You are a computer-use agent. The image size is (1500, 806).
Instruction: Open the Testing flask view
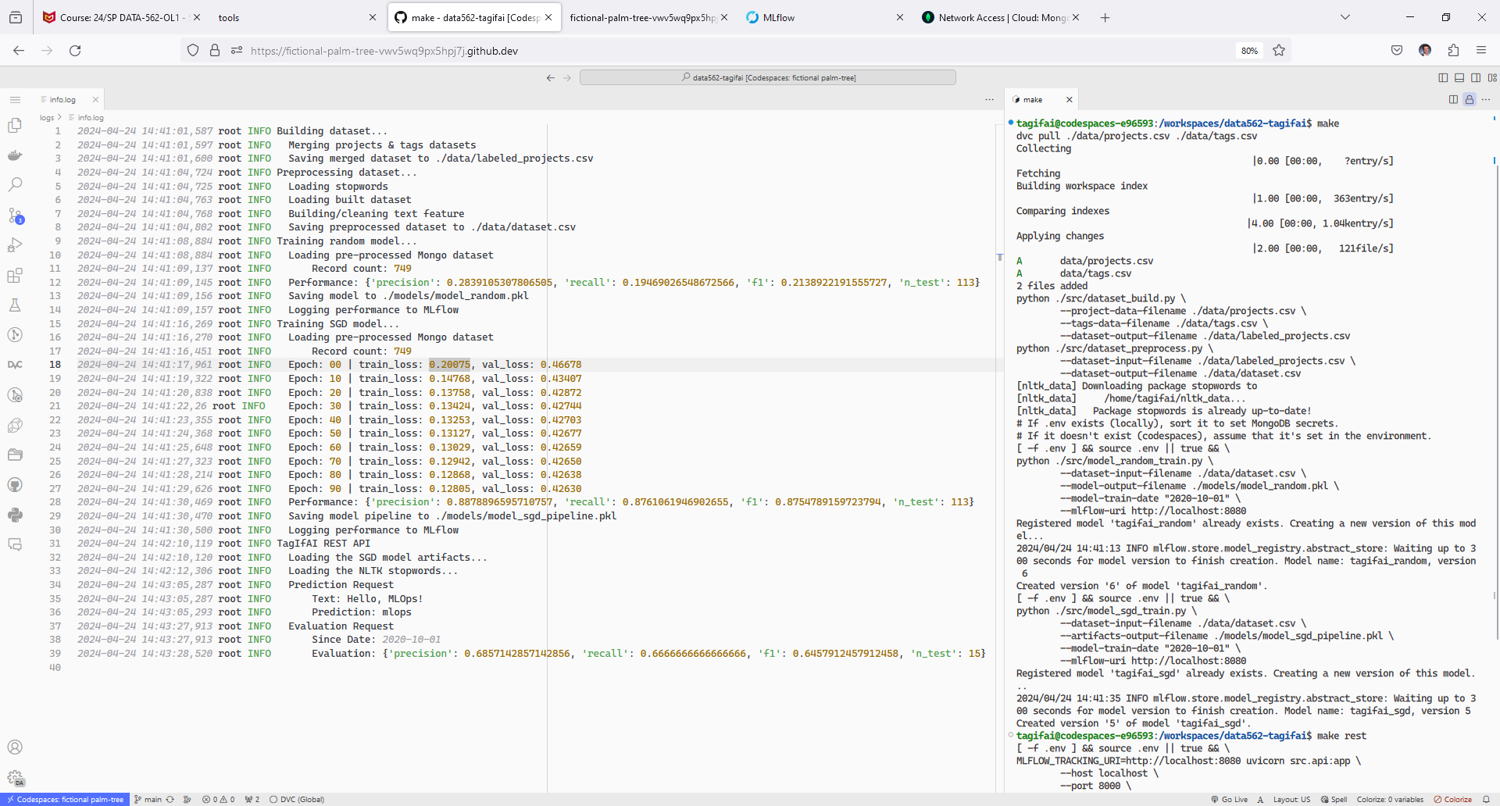(15, 305)
